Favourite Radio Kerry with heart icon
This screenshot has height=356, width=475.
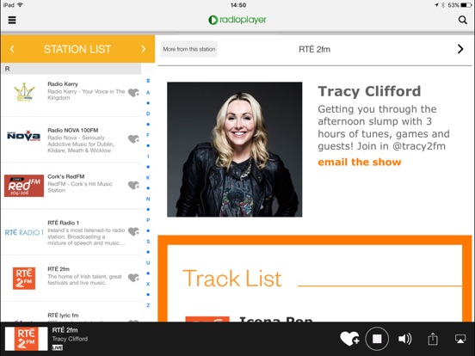point(133,92)
